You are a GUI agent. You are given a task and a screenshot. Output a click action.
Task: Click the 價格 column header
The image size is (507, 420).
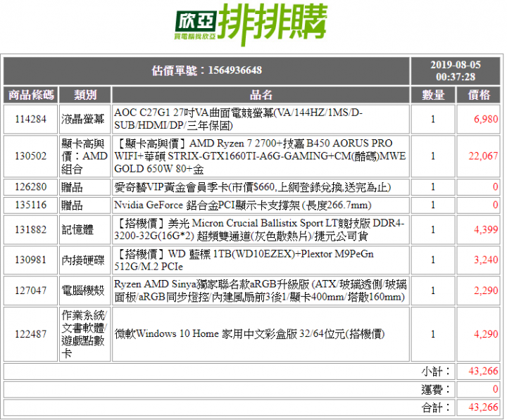(479, 95)
